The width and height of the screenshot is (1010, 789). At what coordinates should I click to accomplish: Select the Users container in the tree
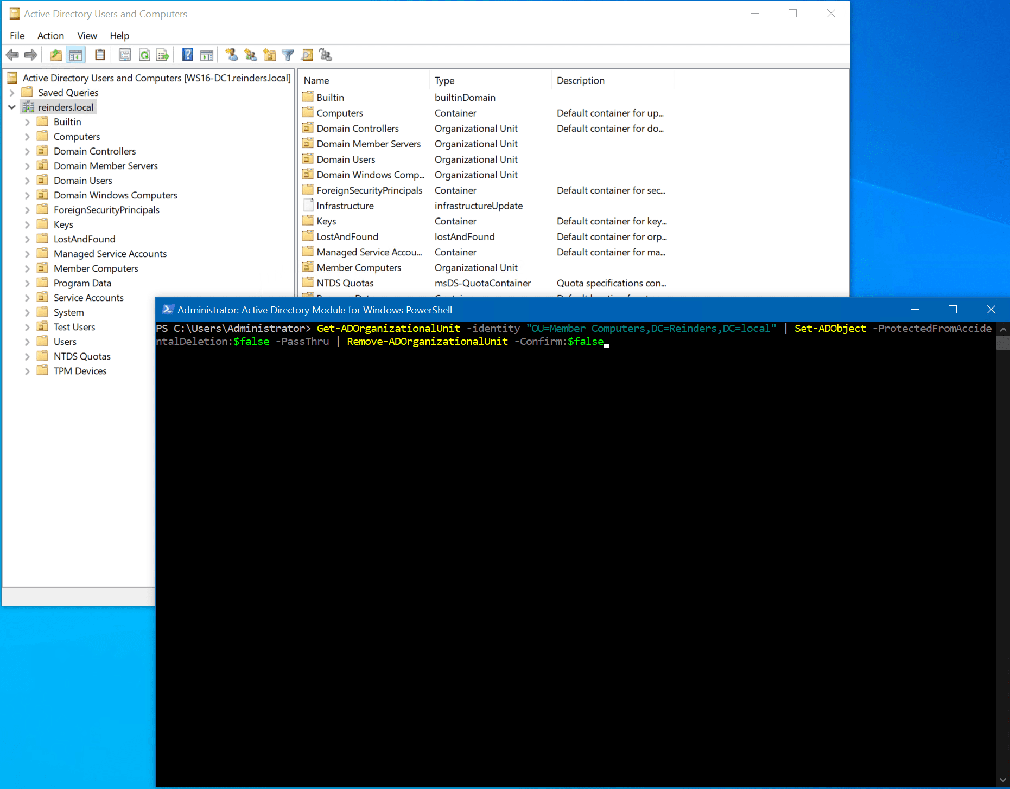(x=65, y=342)
